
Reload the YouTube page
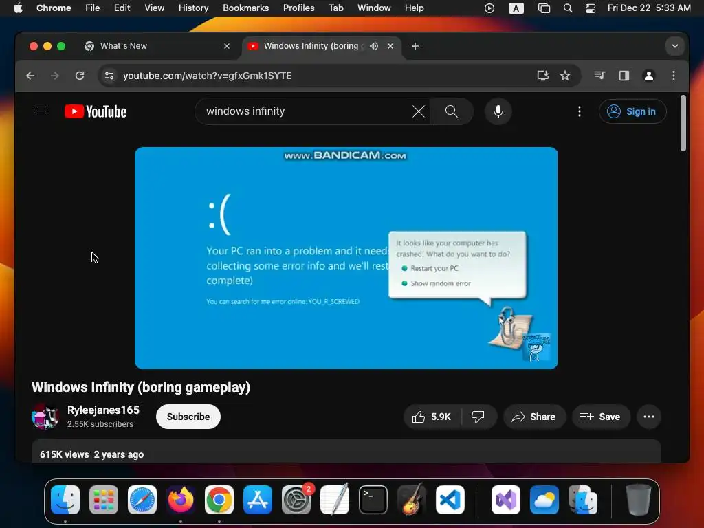point(80,76)
